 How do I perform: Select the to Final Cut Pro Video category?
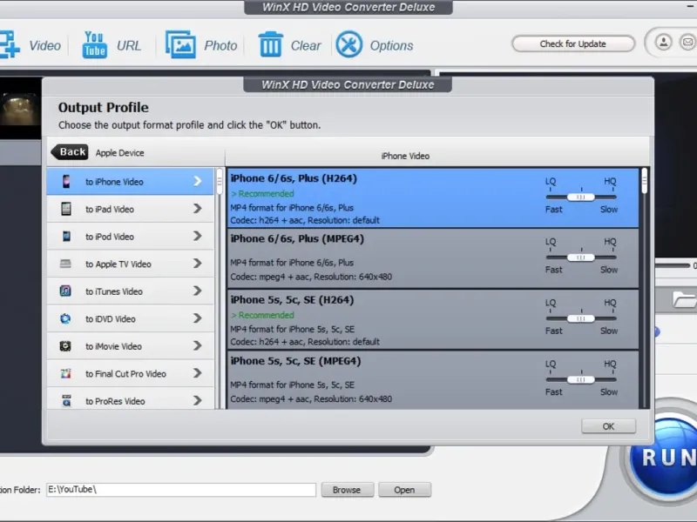click(130, 373)
